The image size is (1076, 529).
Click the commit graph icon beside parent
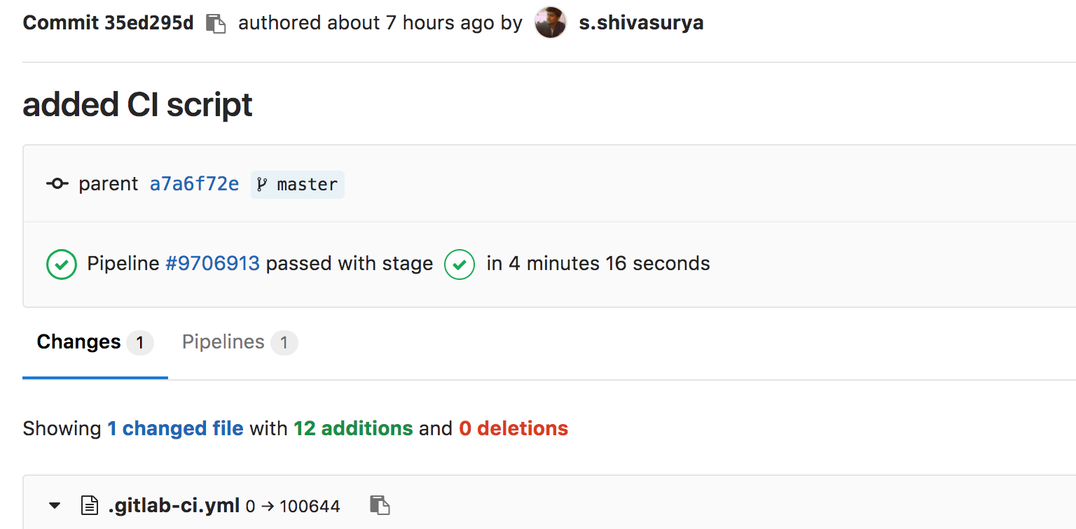coord(57,184)
